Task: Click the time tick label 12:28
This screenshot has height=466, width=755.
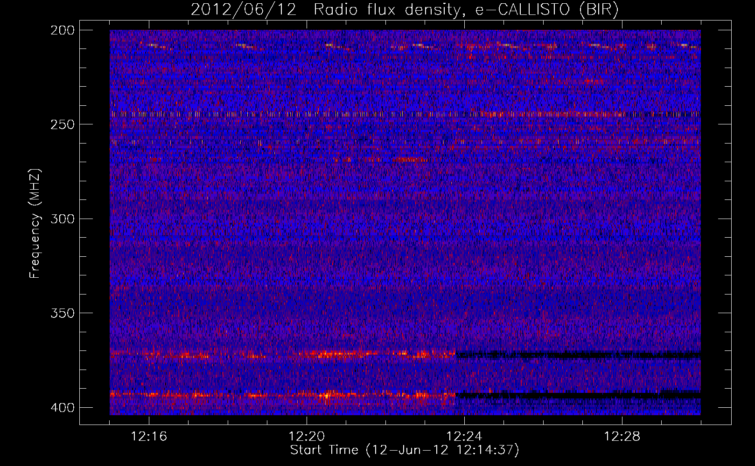Action: [622, 437]
